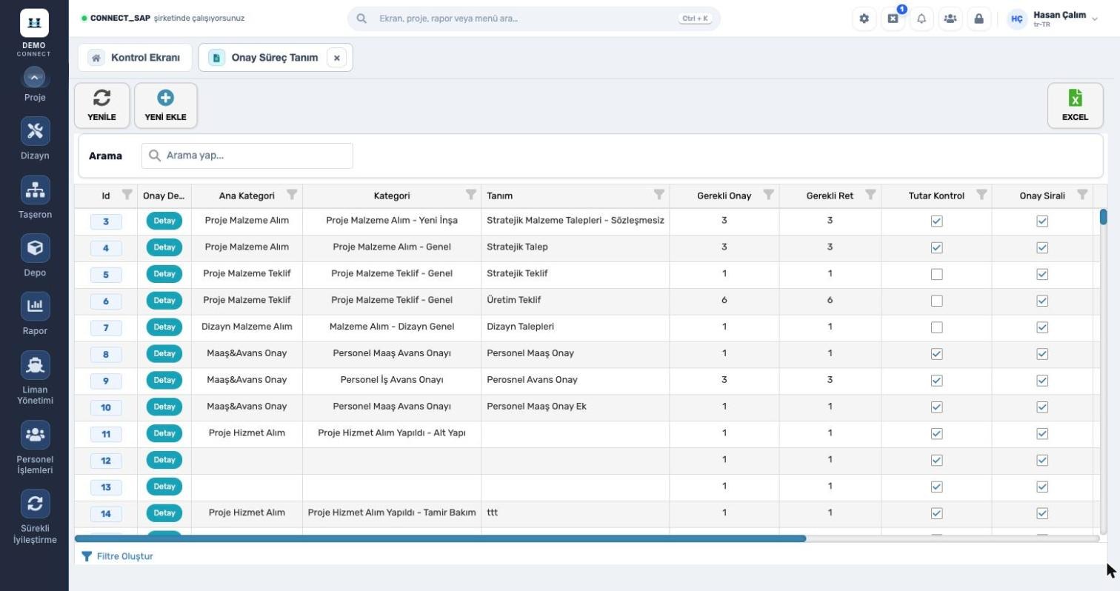Click the Arama yap search field
This screenshot has height=591, width=1120.
pos(247,156)
